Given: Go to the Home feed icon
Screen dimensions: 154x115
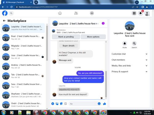Looking at the screenshot, I should [60, 13].
